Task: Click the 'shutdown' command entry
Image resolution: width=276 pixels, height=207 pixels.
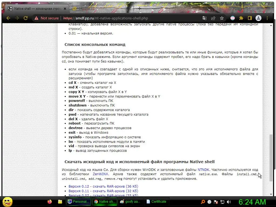Action: point(92,105)
